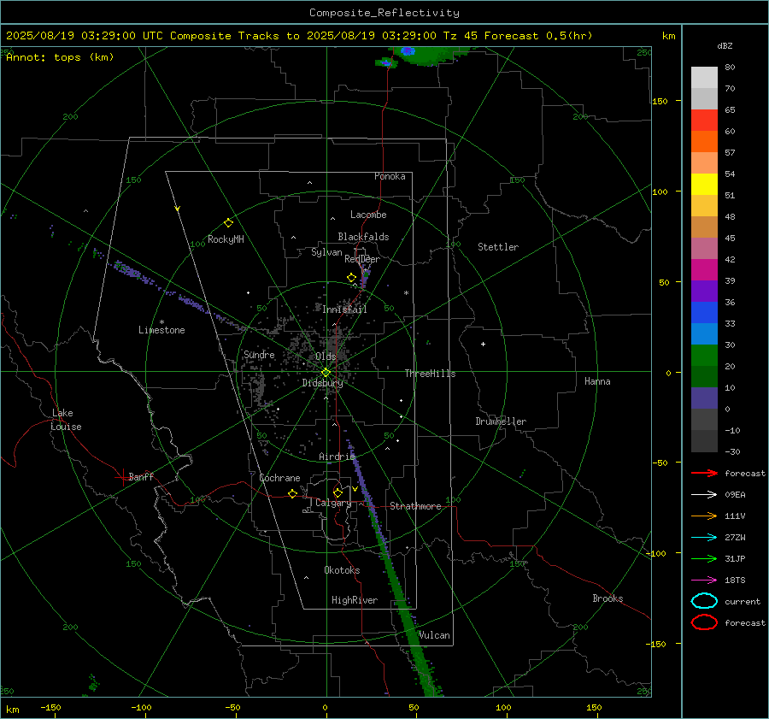769x719 pixels.
Task: Click the Stettler label
Action: click(498, 247)
